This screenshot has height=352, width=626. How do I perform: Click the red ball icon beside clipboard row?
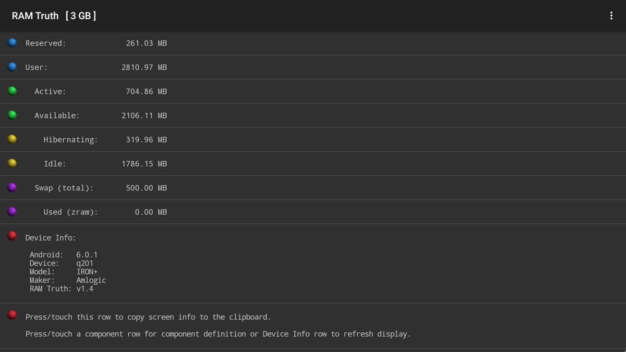click(12, 315)
